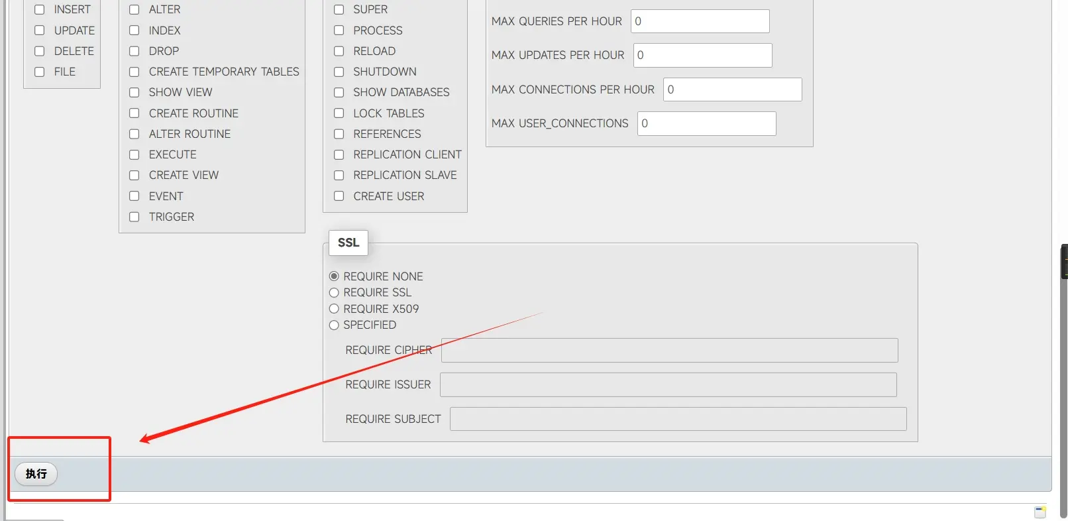
Task: Enable the INSERT privilege checkbox
Action: [x=40, y=10]
